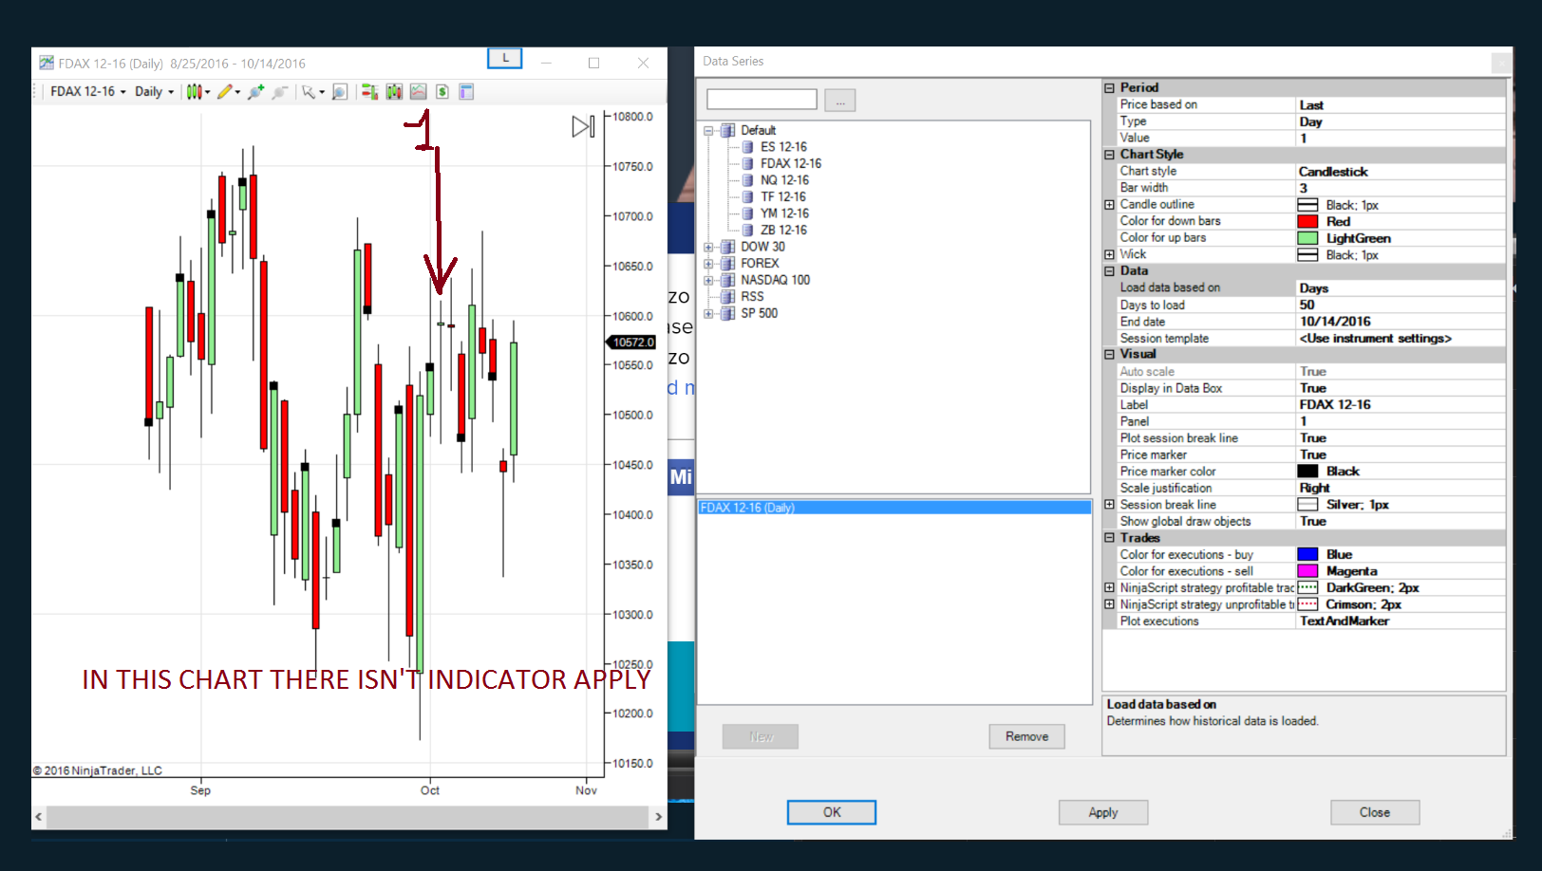Image resolution: width=1542 pixels, height=871 pixels.
Task: Open the Daily interval dropdown
Action: [154, 92]
